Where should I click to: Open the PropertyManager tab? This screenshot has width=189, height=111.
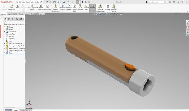click(x=9, y=19)
